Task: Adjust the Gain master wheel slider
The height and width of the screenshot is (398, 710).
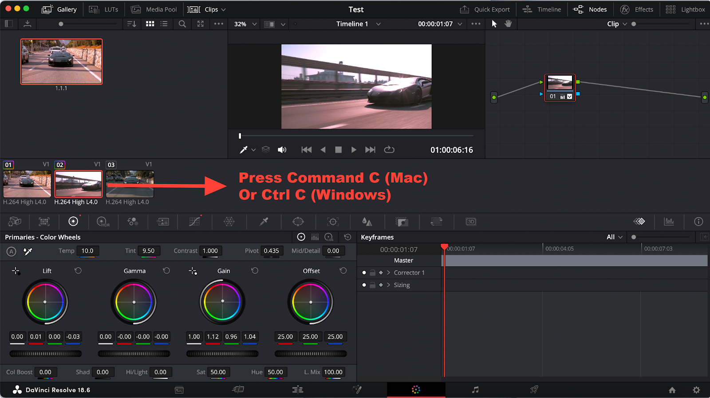Action: point(222,354)
